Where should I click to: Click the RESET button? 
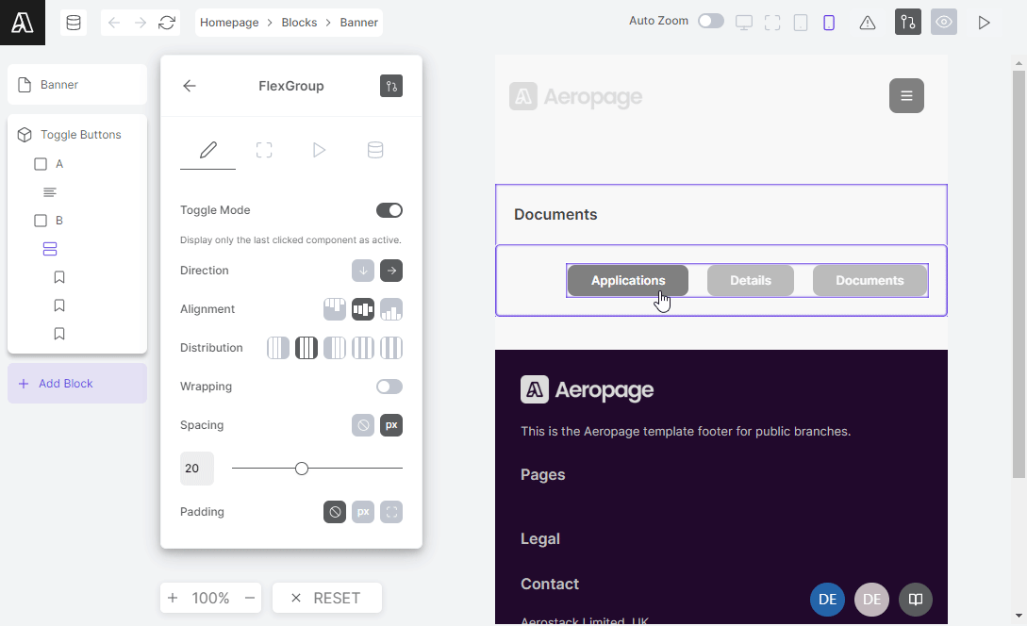(327, 598)
